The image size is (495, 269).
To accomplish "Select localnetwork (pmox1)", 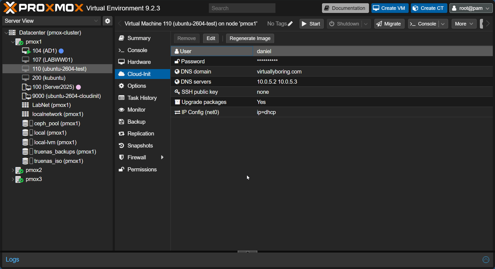I will [x=58, y=114].
